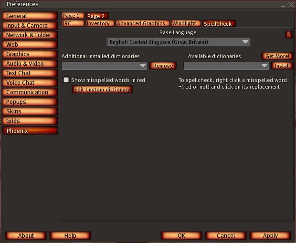
Task: Select the Advanced Graphics tab
Action: click(x=141, y=23)
